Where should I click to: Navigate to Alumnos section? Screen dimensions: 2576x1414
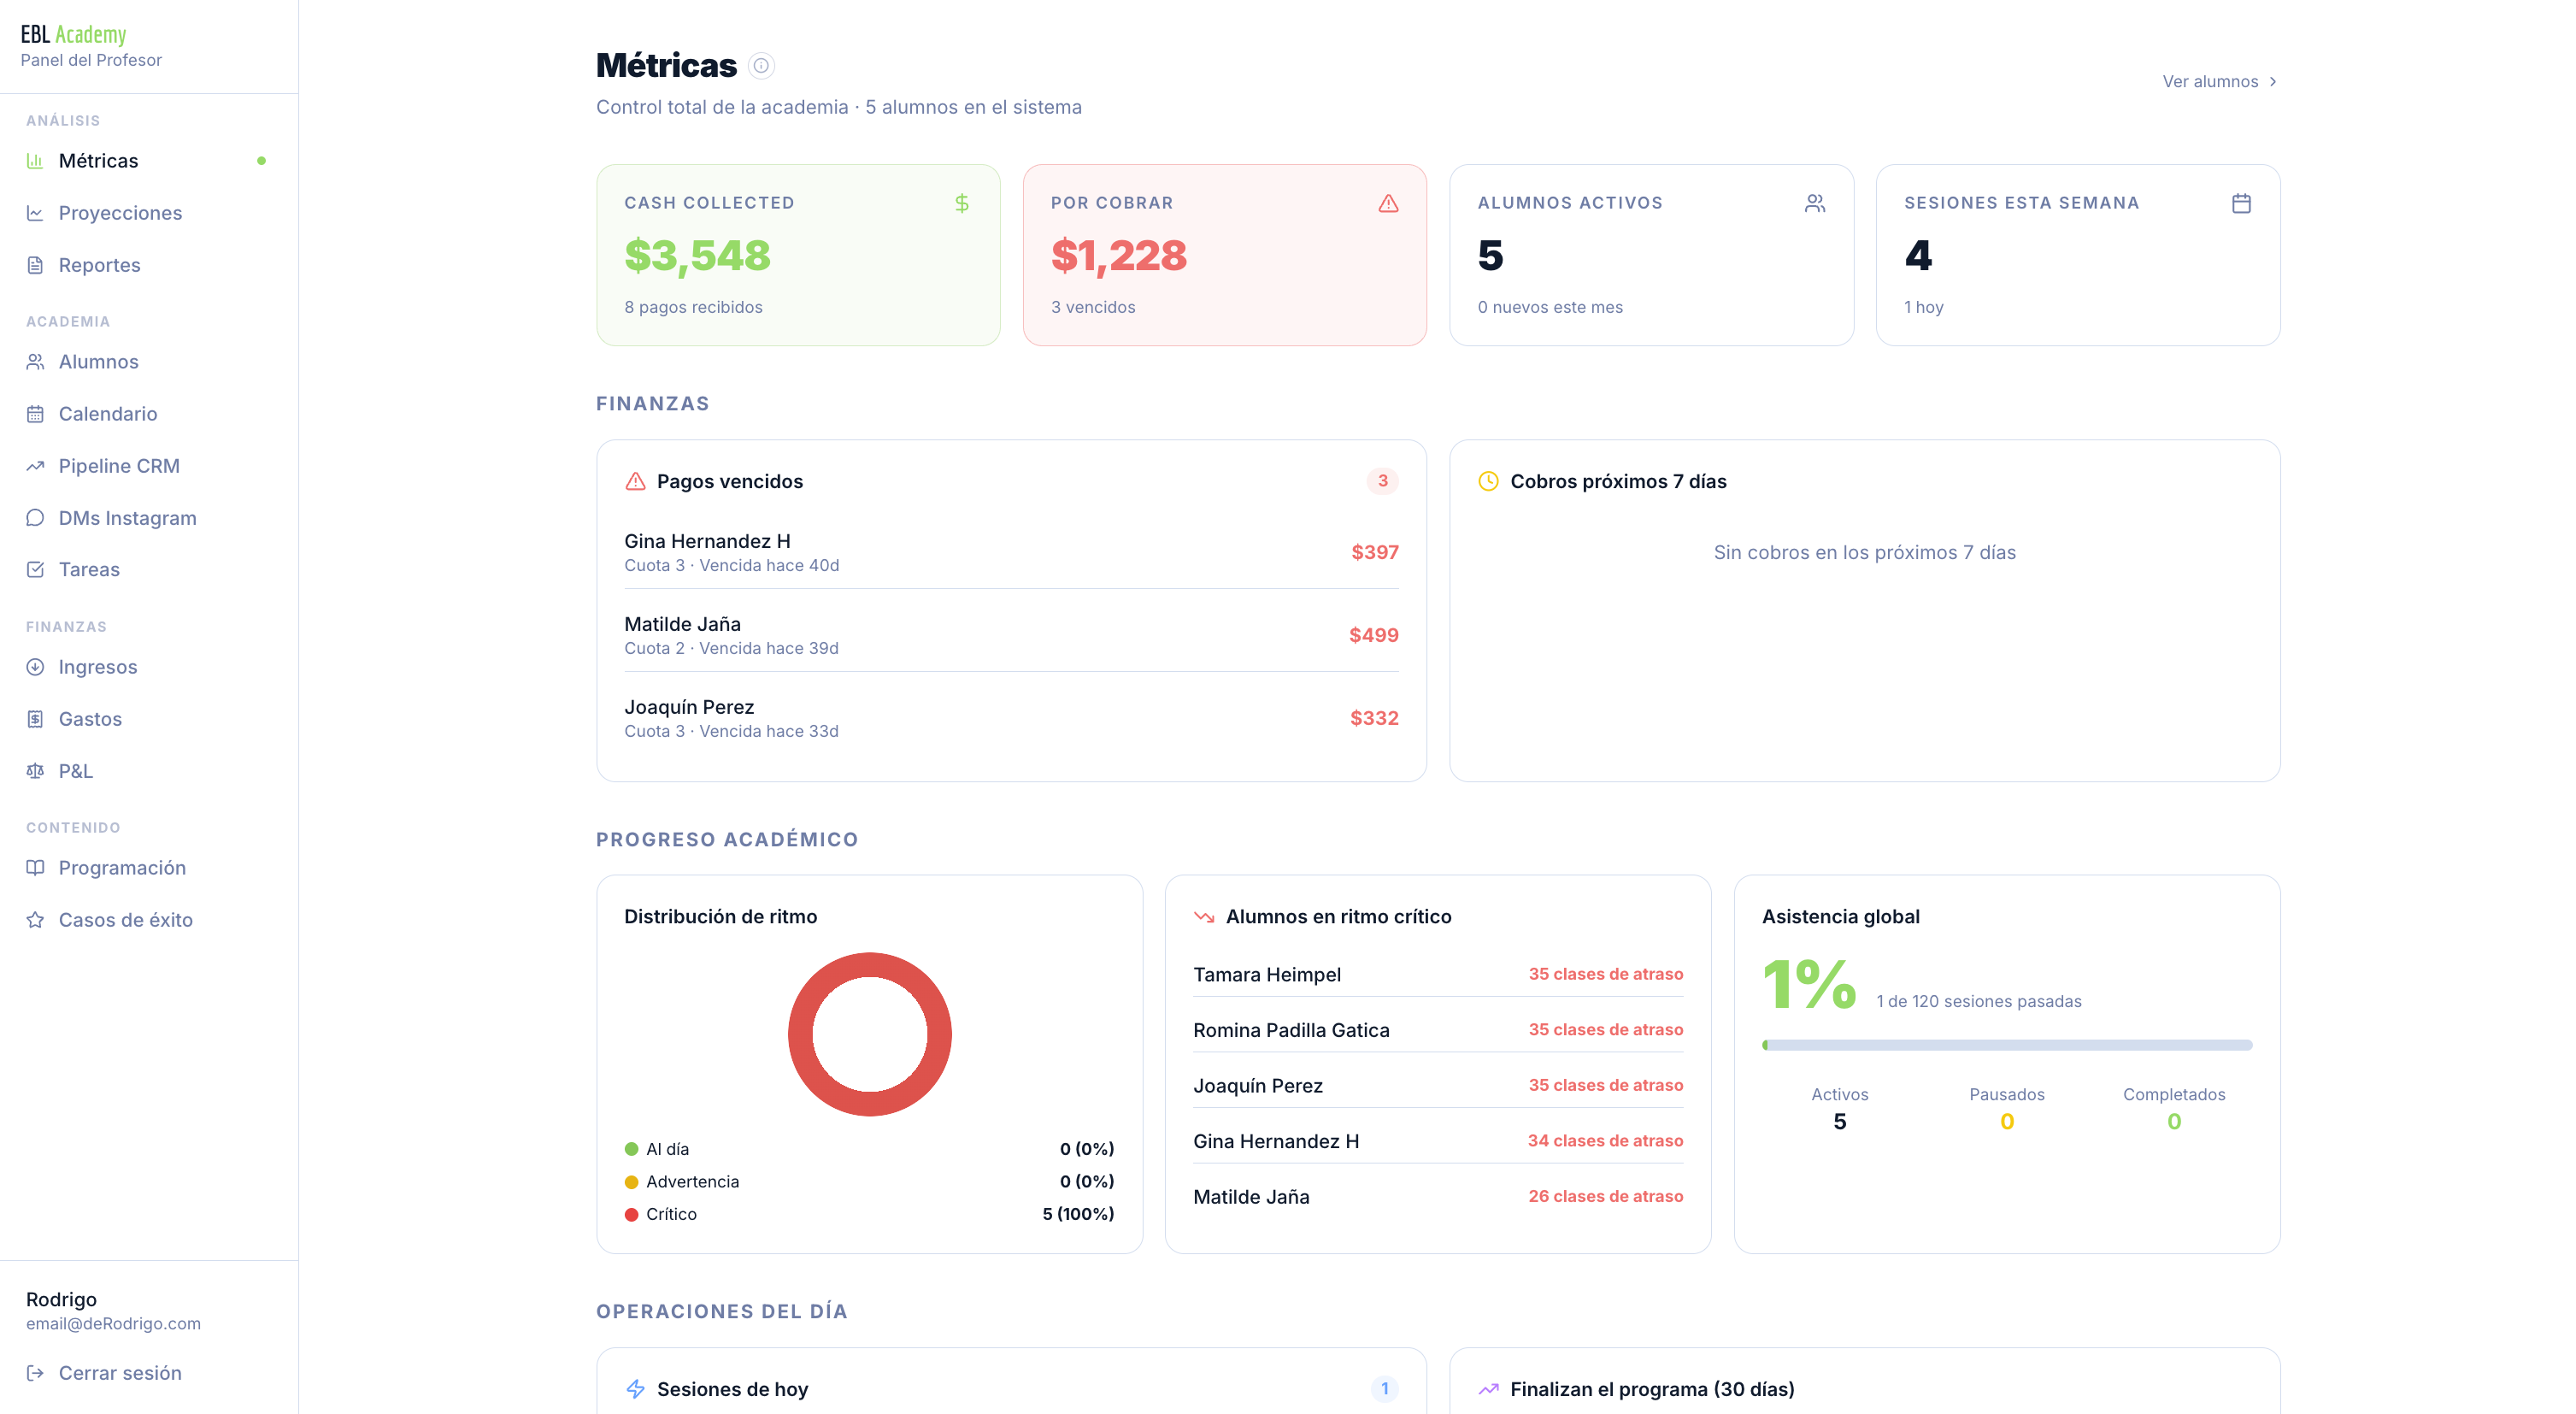tap(149, 362)
